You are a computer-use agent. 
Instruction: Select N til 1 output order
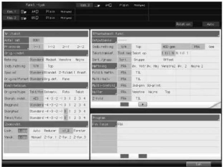[x=182, y=53]
